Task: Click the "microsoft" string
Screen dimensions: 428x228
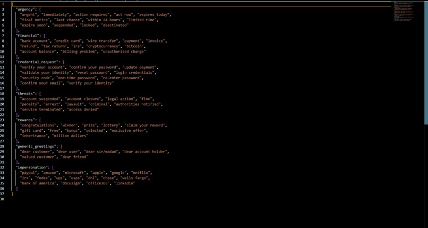Action: pos(73,173)
